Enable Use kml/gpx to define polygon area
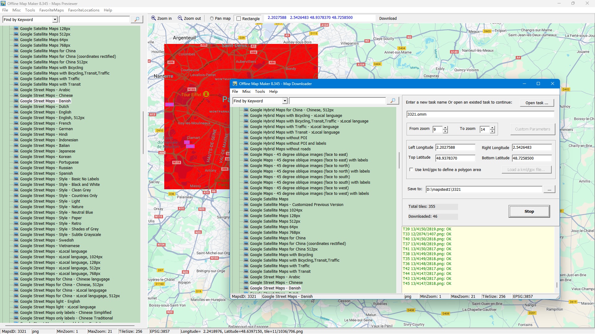595x334 pixels. pos(411,170)
